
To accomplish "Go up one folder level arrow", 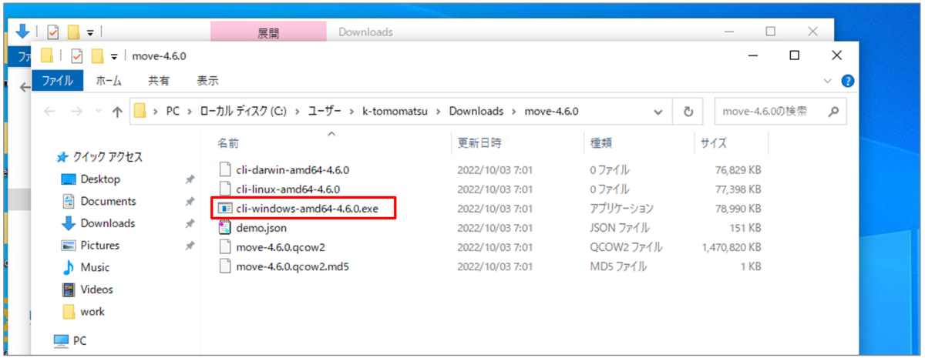I will point(117,112).
